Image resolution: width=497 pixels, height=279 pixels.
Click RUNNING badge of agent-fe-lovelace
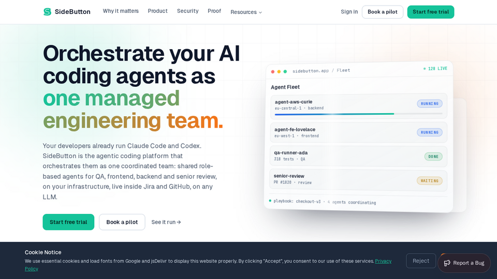(x=430, y=132)
